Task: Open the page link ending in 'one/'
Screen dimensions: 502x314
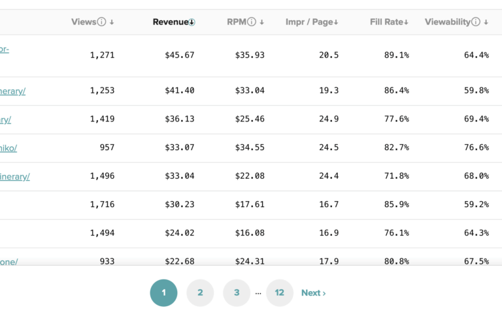Action: point(9,262)
